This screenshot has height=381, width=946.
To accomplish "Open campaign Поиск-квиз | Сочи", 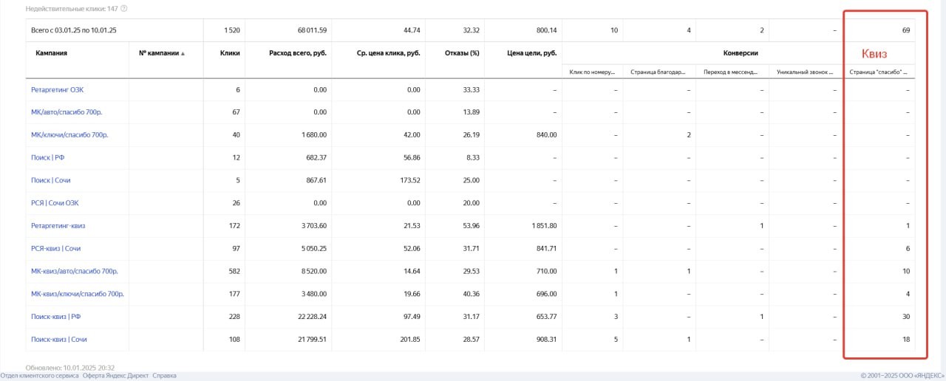I will tap(59, 339).
